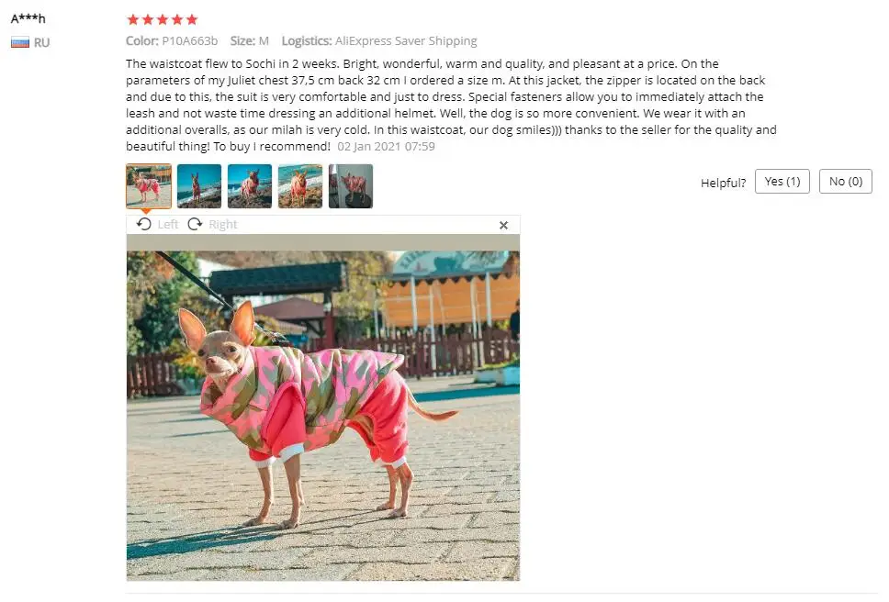
Task: Select the first highlighted review thumbnail
Action: [x=149, y=186]
